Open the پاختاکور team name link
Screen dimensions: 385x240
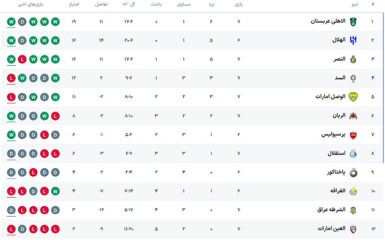point(336,172)
